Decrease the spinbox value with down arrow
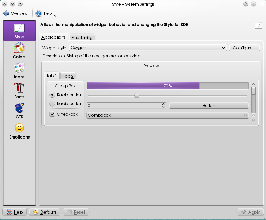 [x=163, y=107]
